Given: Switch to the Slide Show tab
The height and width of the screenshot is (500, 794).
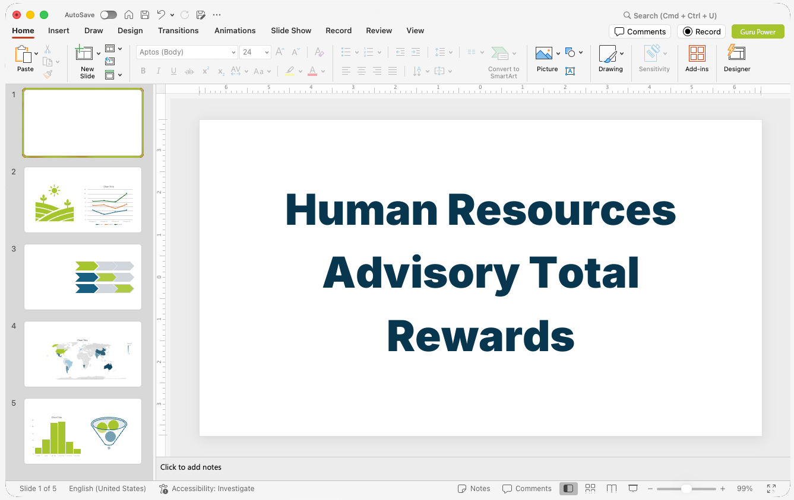Looking at the screenshot, I should [x=291, y=30].
